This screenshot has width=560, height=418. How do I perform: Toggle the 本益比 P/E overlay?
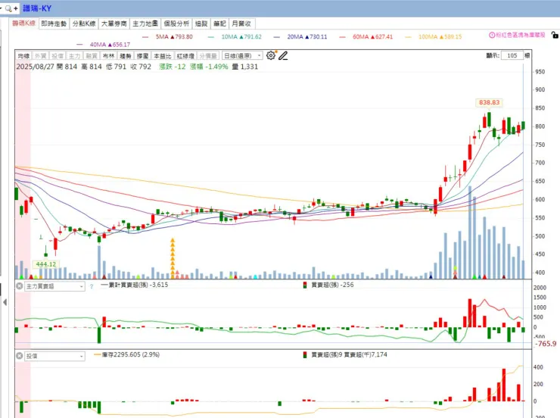coord(163,56)
